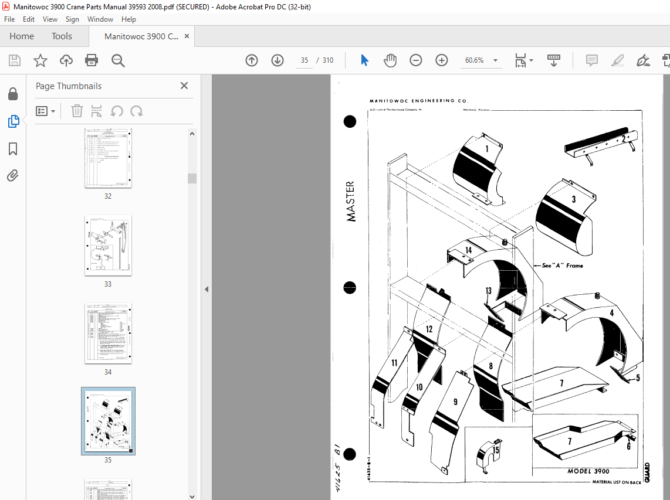Image resolution: width=670 pixels, height=500 pixels.
Task: Zoom out with the minus icon
Action: [x=415, y=60]
